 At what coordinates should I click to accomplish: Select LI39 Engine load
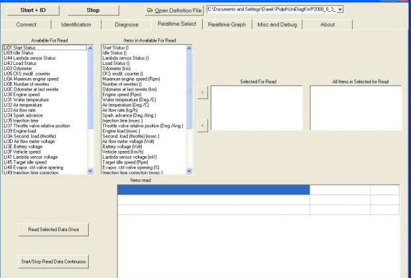coord(44,131)
